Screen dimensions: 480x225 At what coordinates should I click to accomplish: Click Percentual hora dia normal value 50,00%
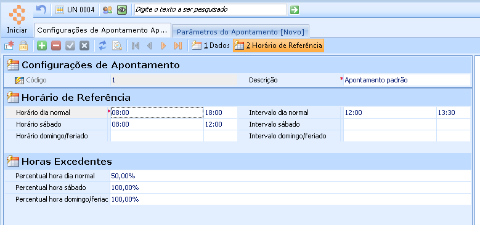(290, 176)
